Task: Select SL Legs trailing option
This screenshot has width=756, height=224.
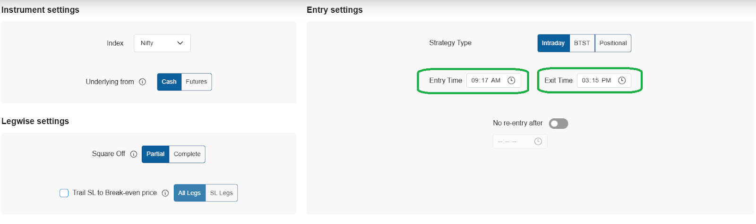Action: click(222, 193)
